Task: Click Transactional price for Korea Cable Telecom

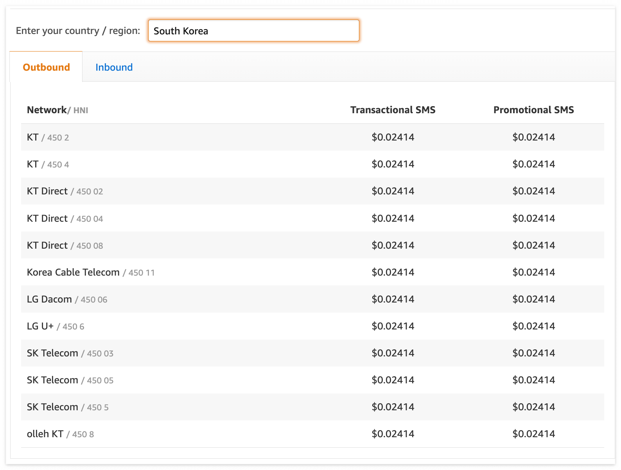Action: point(393,272)
